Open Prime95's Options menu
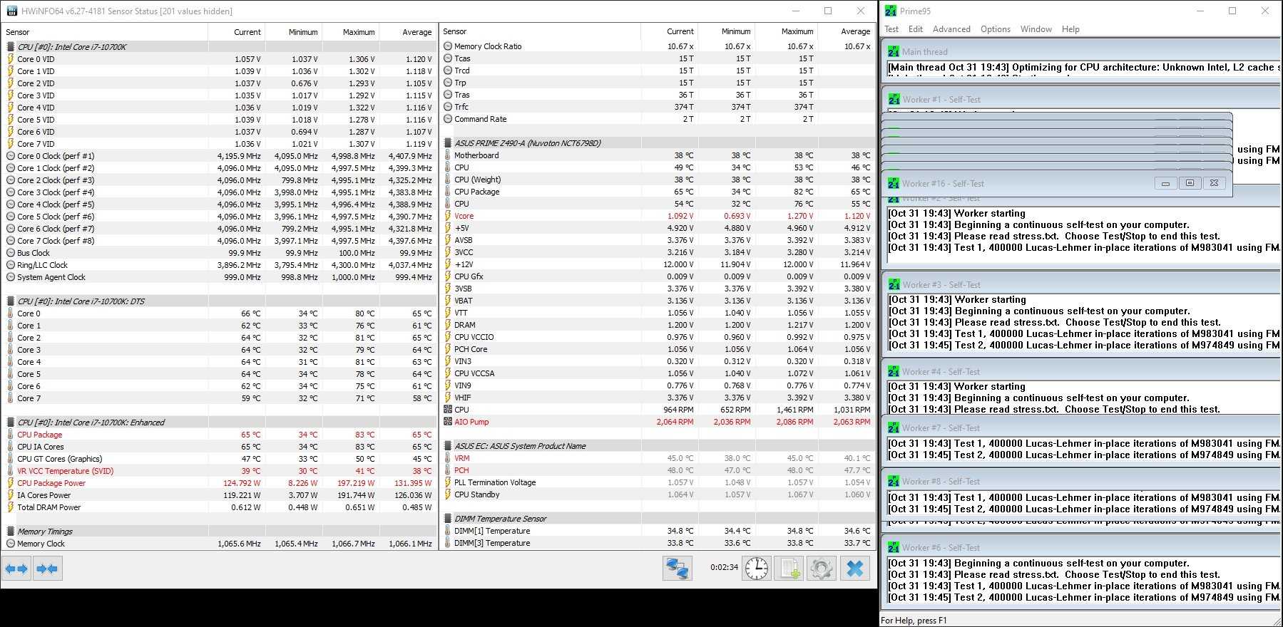This screenshot has height=627, width=1283. tap(995, 29)
